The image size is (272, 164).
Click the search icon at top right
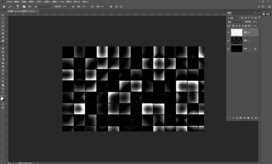pos(259,7)
